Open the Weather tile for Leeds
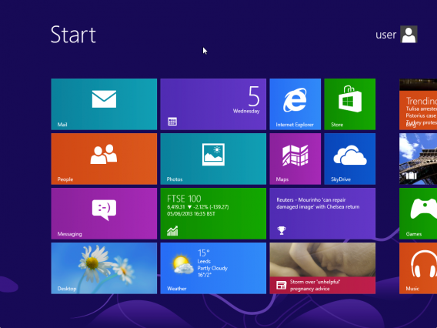The width and height of the screenshot is (437, 328). [213, 268]
